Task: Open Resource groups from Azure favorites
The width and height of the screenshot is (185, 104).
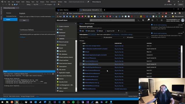Action: [63, 42]
